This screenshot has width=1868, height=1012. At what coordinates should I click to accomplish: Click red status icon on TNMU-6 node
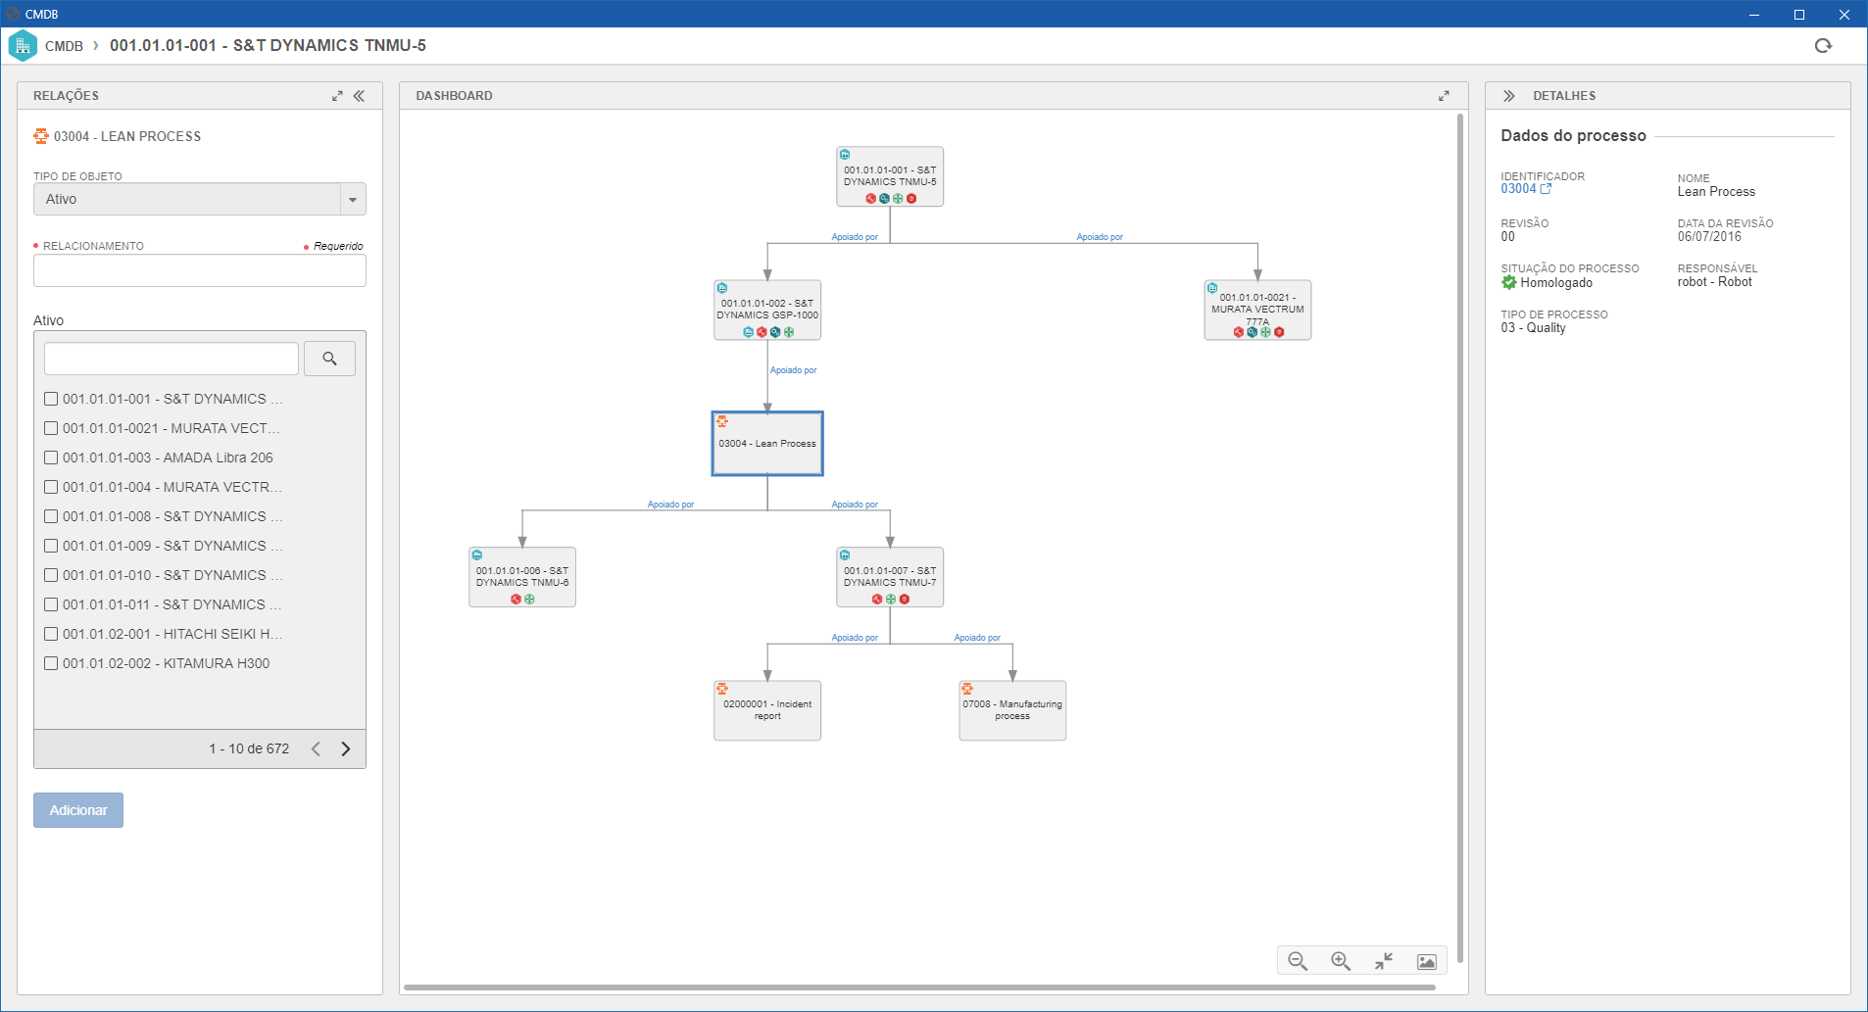click(x=516, y=600)
